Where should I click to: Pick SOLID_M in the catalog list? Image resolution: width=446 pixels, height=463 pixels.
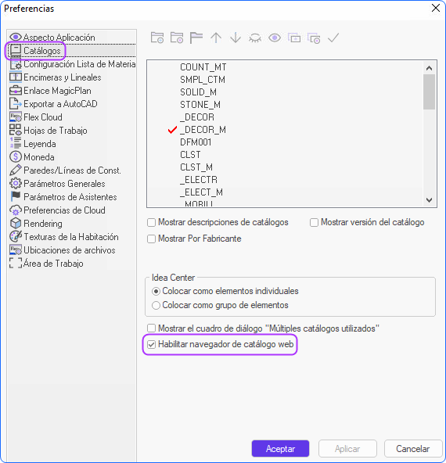[x=198, y=92]
